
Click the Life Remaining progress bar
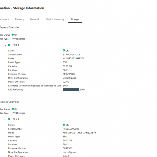tap(71, 90)
